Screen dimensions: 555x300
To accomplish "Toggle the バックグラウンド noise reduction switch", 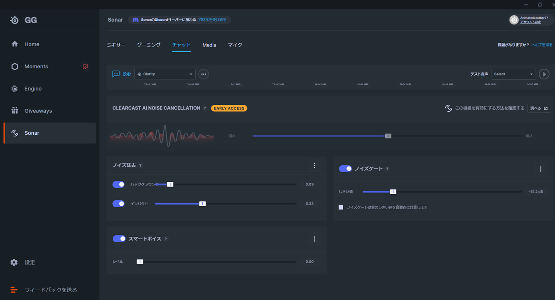I will point(119,184).
